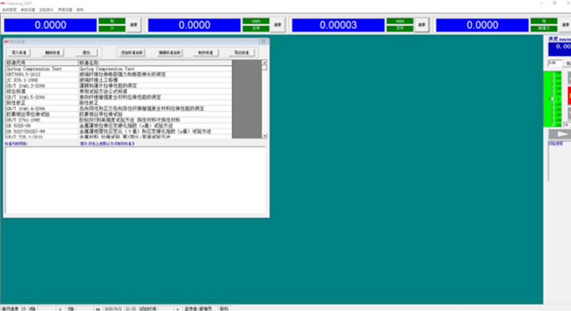Click the blue force value 0.0000 display
Image resolution: width=571 pixels, height=311 pixels.
pos(50,25)
